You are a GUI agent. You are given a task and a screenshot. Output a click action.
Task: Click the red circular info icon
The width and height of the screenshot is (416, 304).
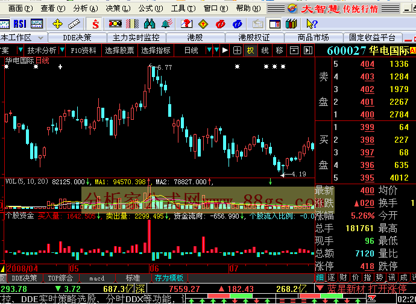tap(221, 24)
